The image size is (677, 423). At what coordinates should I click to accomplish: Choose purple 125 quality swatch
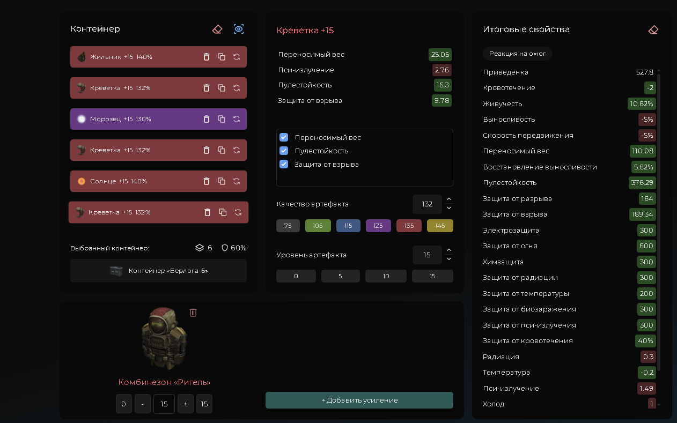[x=378, y=226]
